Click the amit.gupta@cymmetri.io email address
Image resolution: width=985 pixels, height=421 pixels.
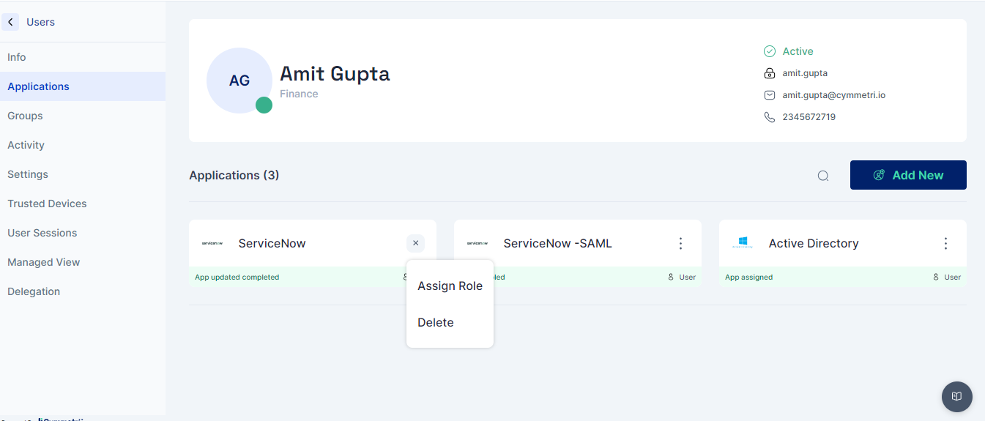[833, 95]
